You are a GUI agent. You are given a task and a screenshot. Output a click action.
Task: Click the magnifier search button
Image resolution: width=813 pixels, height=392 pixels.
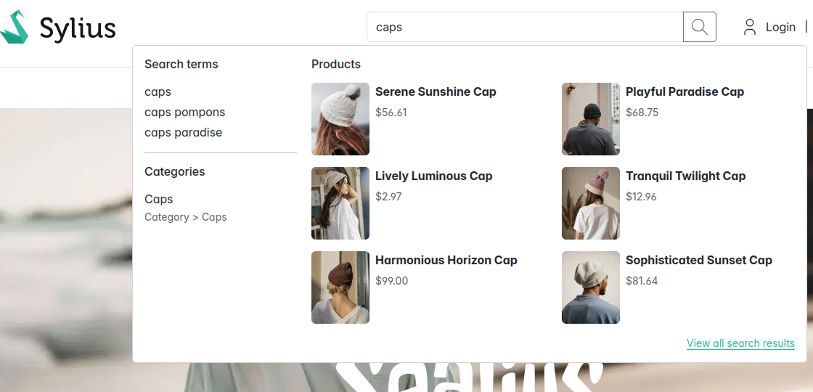tap(700, 27)
